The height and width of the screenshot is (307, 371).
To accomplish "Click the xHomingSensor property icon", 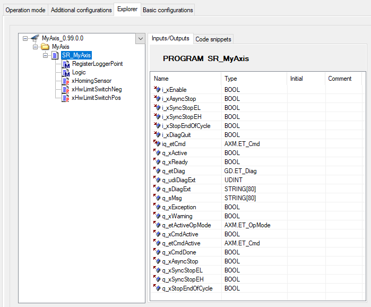I will coord(65,81).
